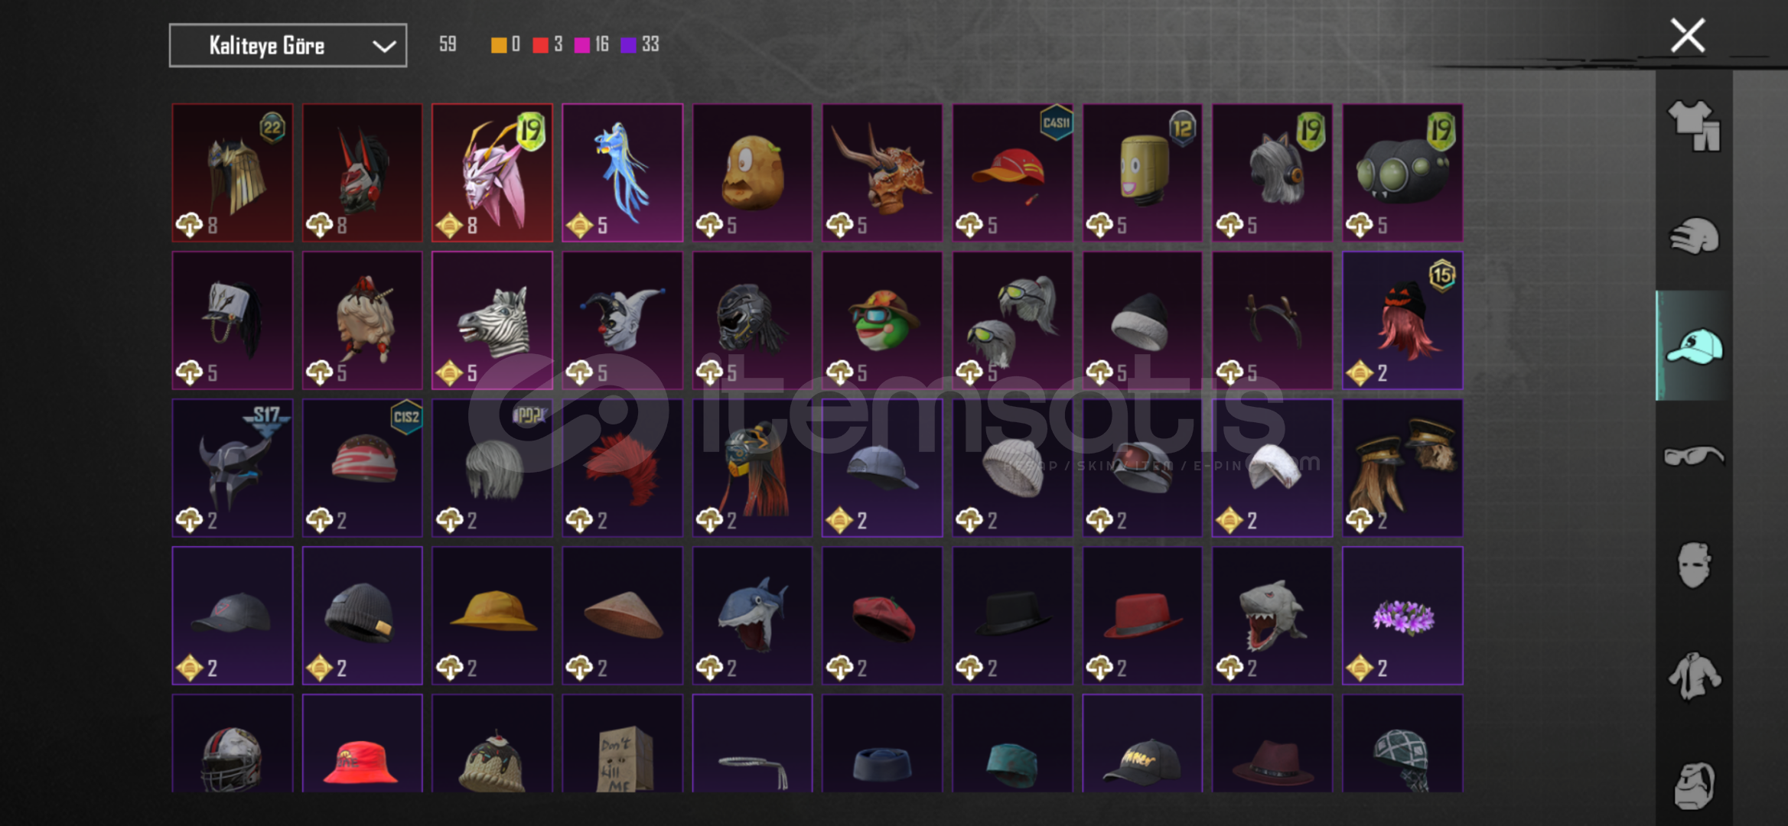Filter by the orange quality swatch
Screen dimensions: 1788x826
click(x=498, y=45)
